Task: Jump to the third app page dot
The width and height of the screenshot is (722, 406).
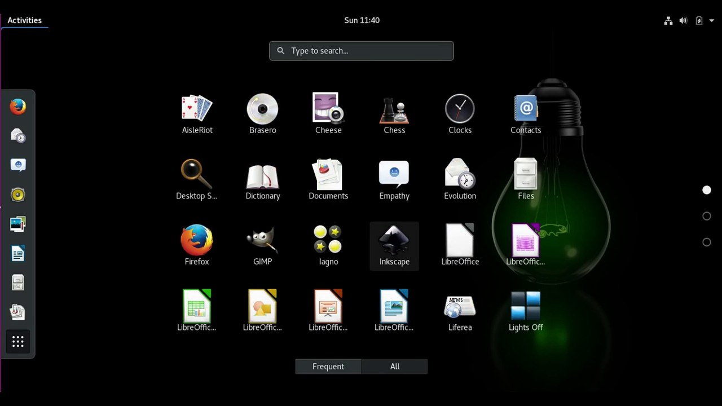Action: [707, 242]
